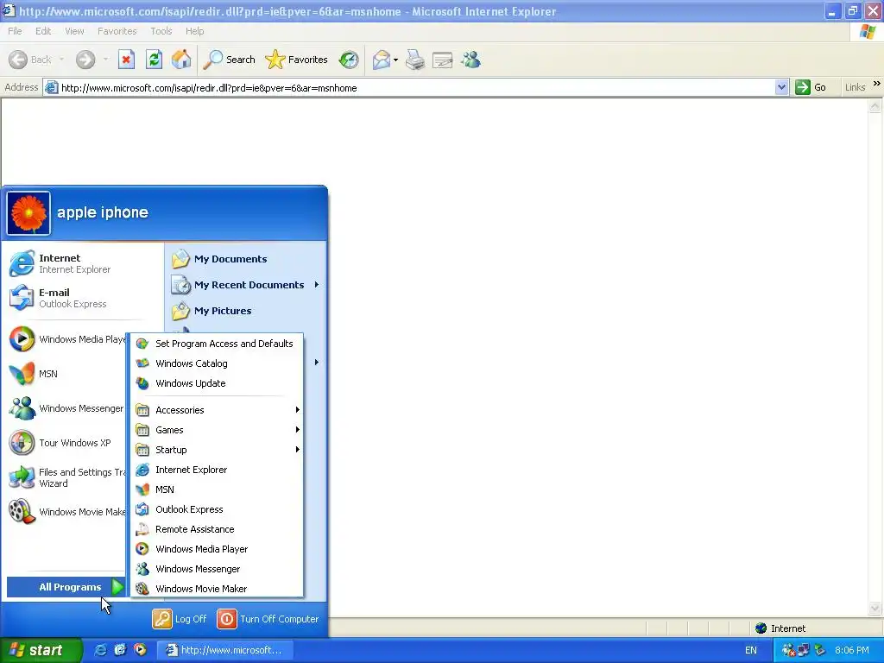Screen dimensions: 884x663
Task: Open Internet Explorer quick launch icon
Action: (x=100, y=650)
